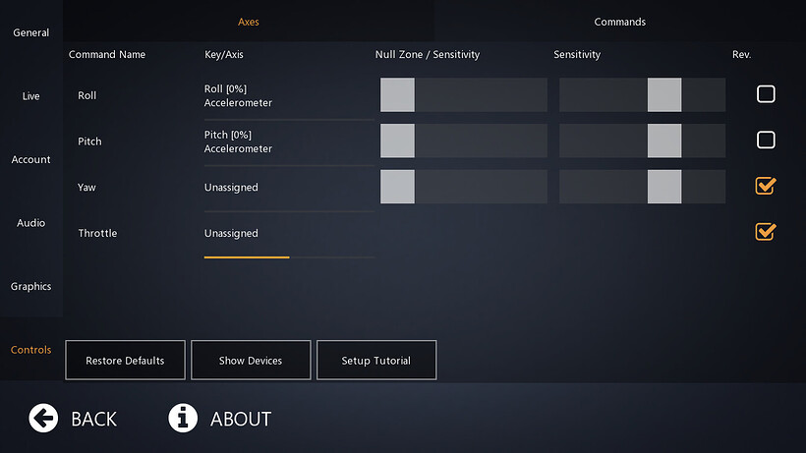Click Yaw sensitivity slider handle
806x453 pixels.
[x=664, y=187]
